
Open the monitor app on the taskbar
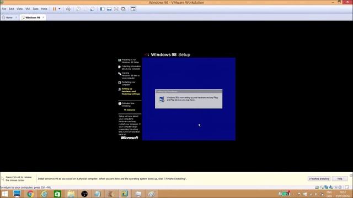click(x=17, y=194)
